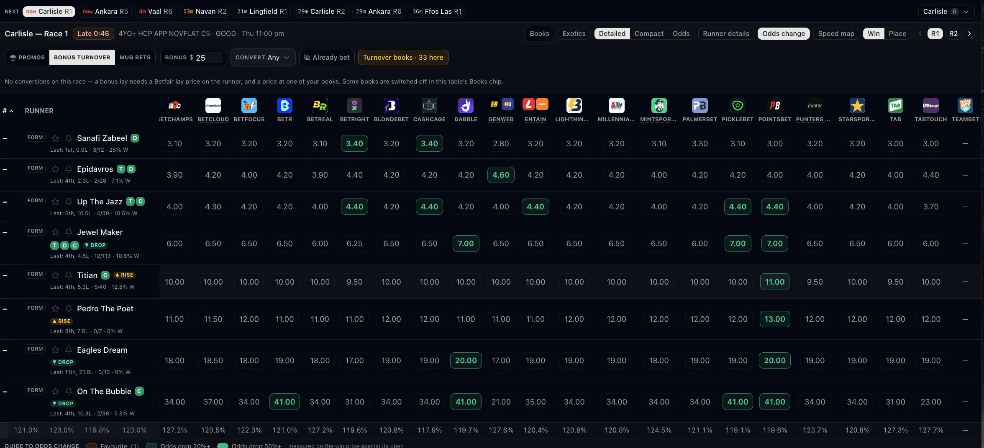Click PointsBet 13.00 odds for Pedro The Poet
Image resolution: width=984 pixels, height=448 pixels.
(775, 319)
